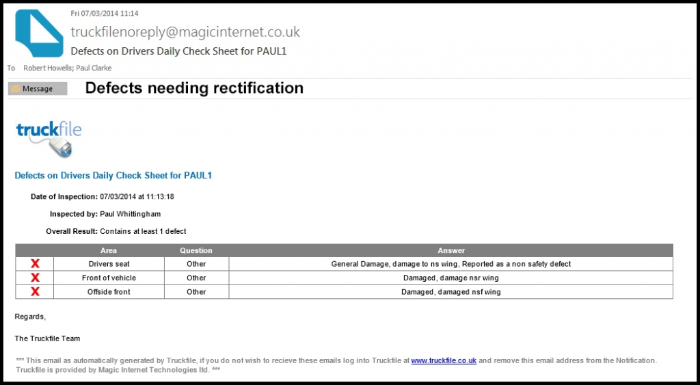Select the Offside front table cell
700x385 pixels.
pyautogui.click(x=109, y=291)
